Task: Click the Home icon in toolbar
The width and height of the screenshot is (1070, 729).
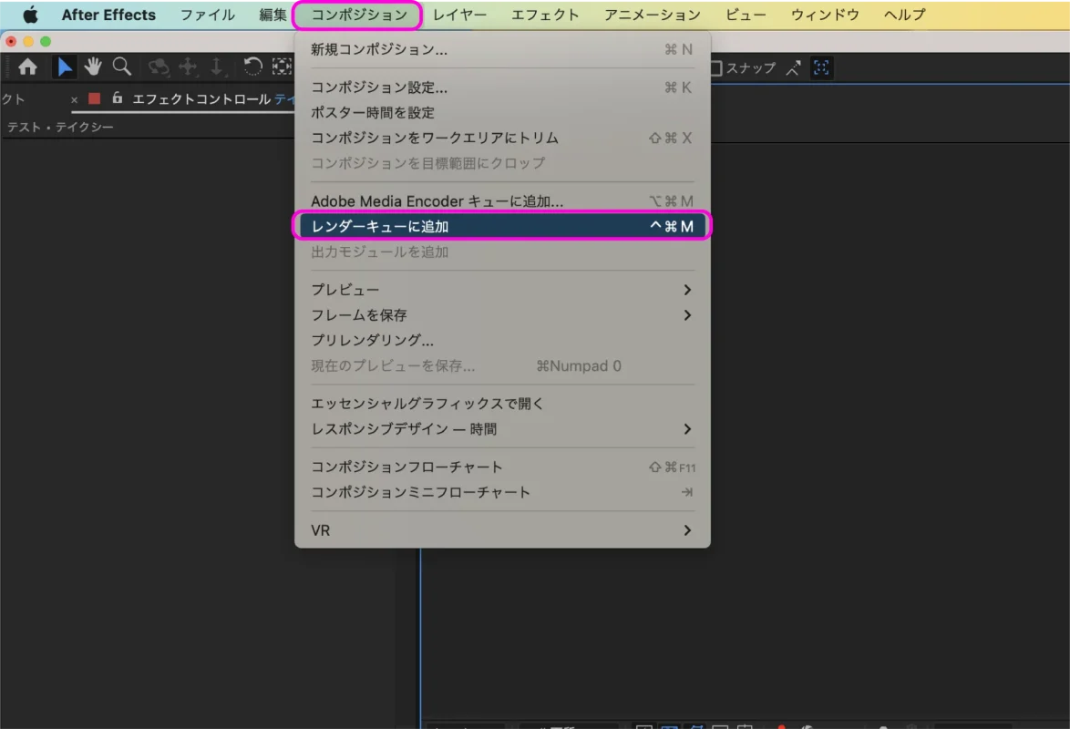Action: pos(28,67)
